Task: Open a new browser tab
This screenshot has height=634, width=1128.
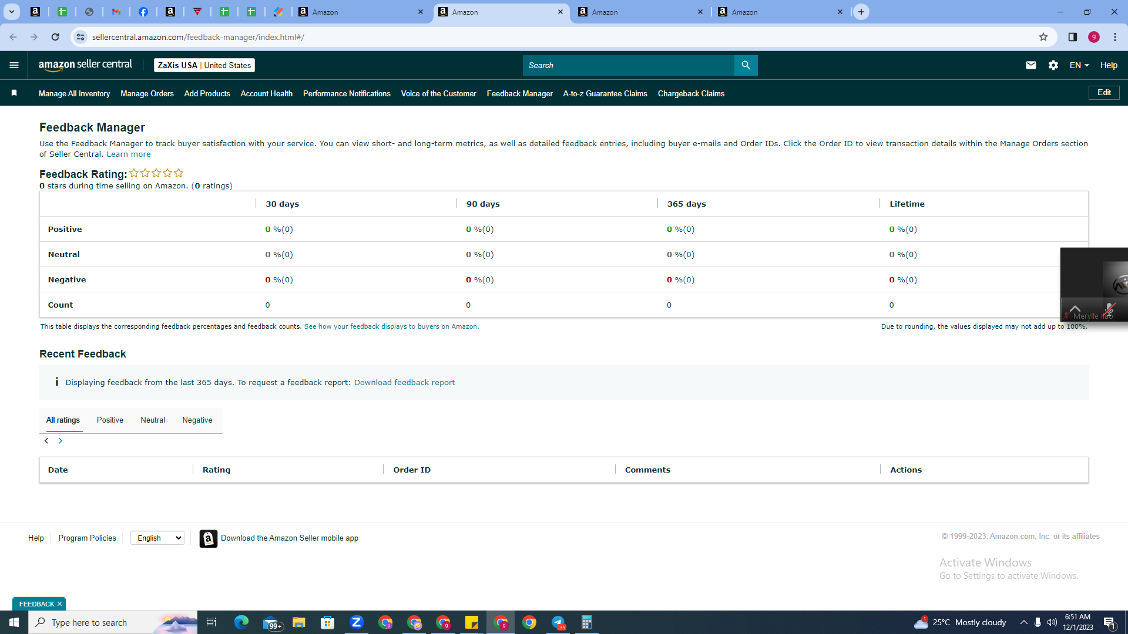Action: point(861,12)
